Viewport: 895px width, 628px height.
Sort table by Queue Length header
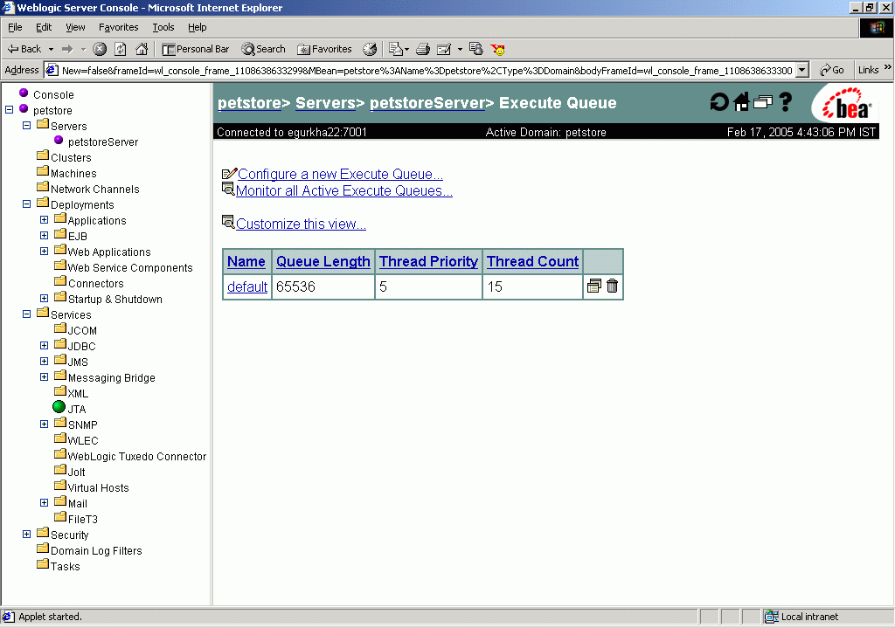(323, 261)
